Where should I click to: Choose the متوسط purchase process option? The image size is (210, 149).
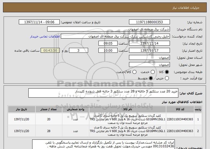pyautogui.click(x=151, y=78)
